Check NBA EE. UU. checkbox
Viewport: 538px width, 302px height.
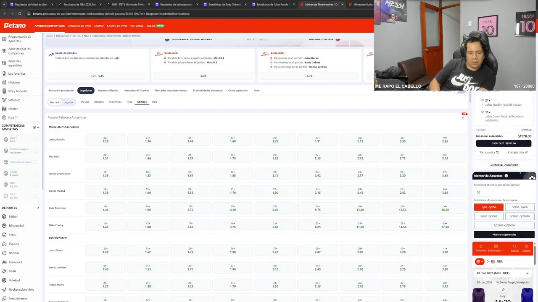tap(35, 185)
